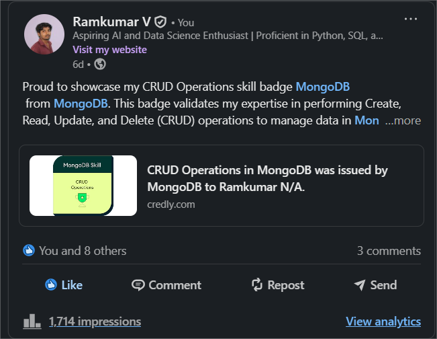Click the blue thumbs-up reaction icon
This screenshot has height=339, width=437.
pos(29,250)
